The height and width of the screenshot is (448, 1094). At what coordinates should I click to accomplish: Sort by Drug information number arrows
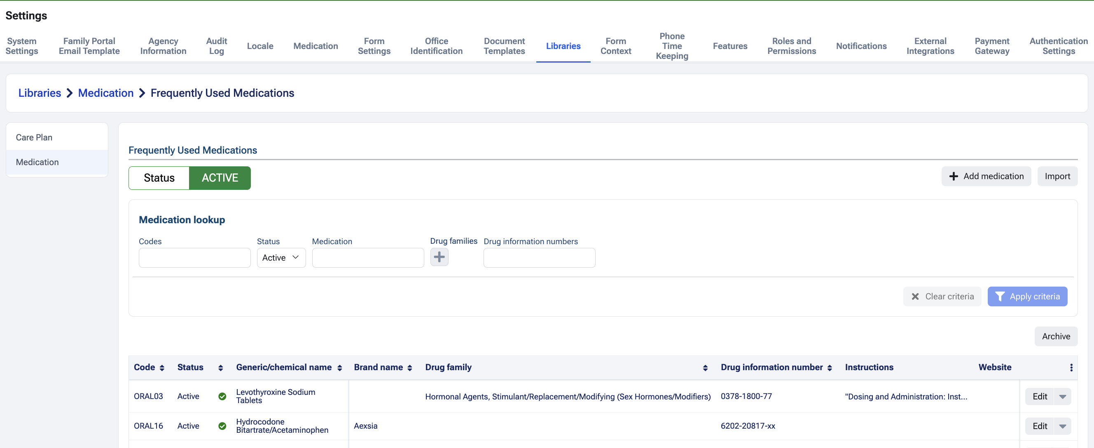(x=829, y=368)
